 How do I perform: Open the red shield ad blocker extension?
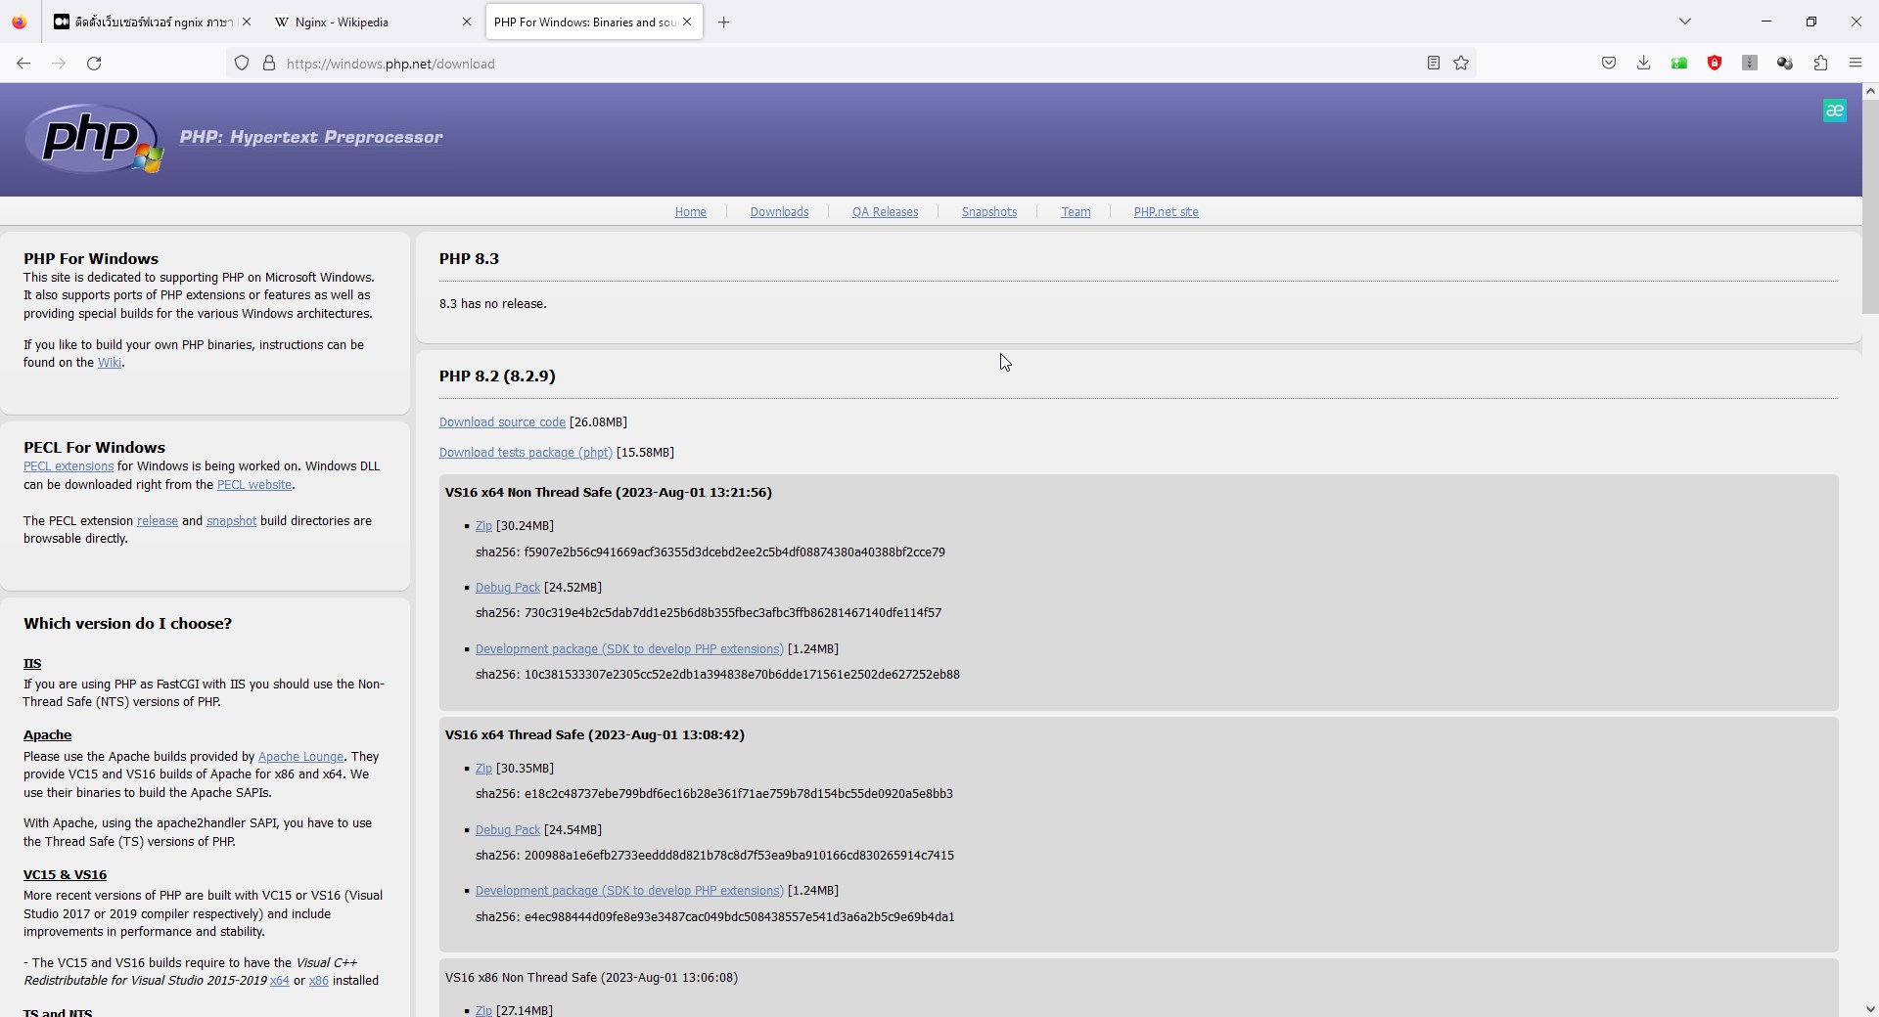coord(1715,64)
